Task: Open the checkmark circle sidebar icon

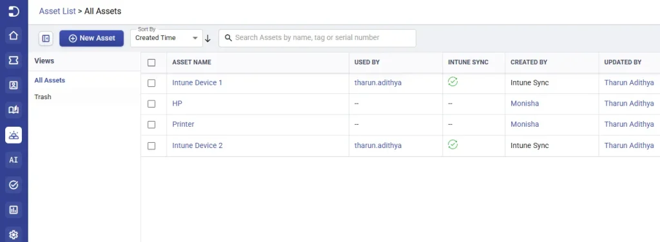Action: (14, 185)
